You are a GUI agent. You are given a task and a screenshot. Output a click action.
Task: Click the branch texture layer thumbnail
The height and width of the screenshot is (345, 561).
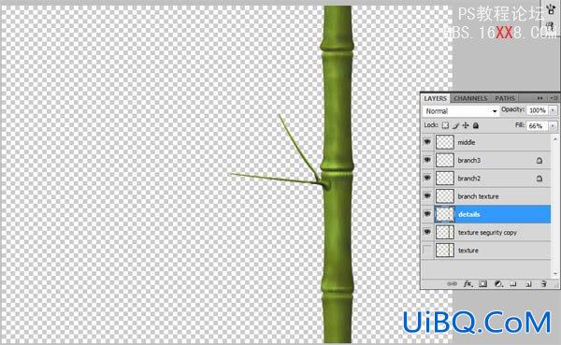pos(445,196)
